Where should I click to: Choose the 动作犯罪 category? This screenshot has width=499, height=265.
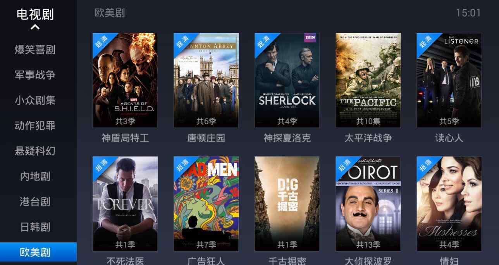click(35, 126)
